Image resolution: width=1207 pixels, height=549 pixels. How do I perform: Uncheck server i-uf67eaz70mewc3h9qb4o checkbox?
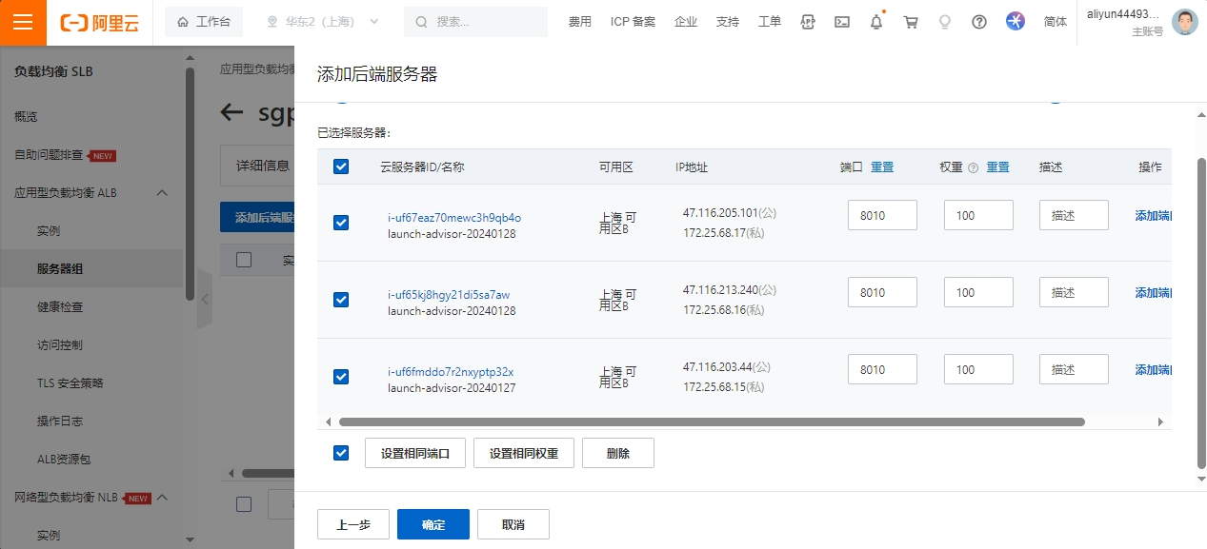(x=341, y=223)
